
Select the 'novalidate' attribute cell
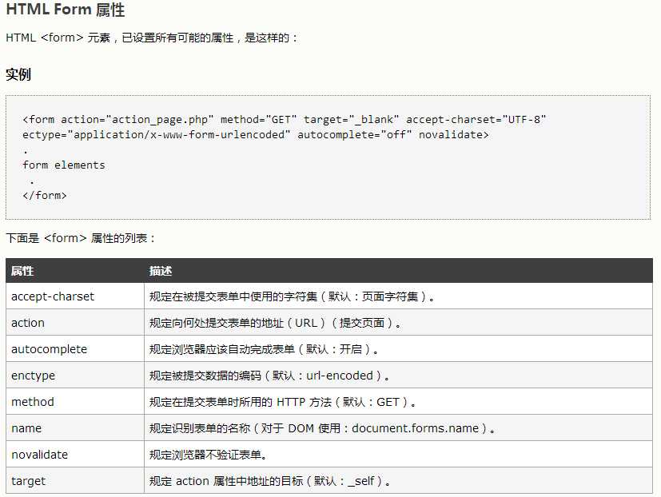click(75, 454)
